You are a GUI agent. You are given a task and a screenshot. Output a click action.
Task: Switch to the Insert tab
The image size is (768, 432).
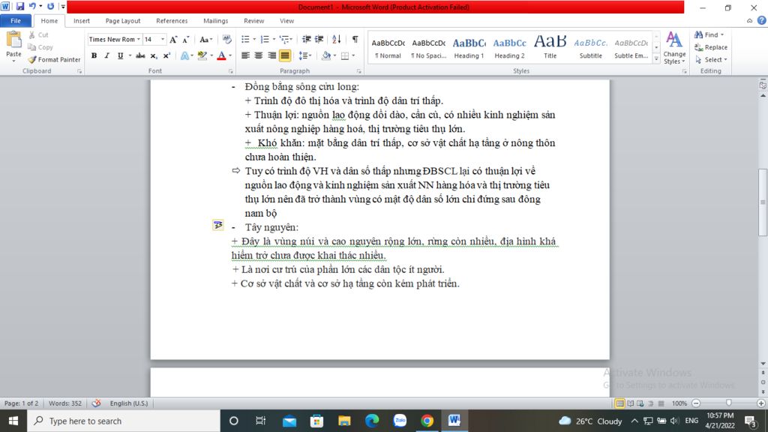(81, 20)
